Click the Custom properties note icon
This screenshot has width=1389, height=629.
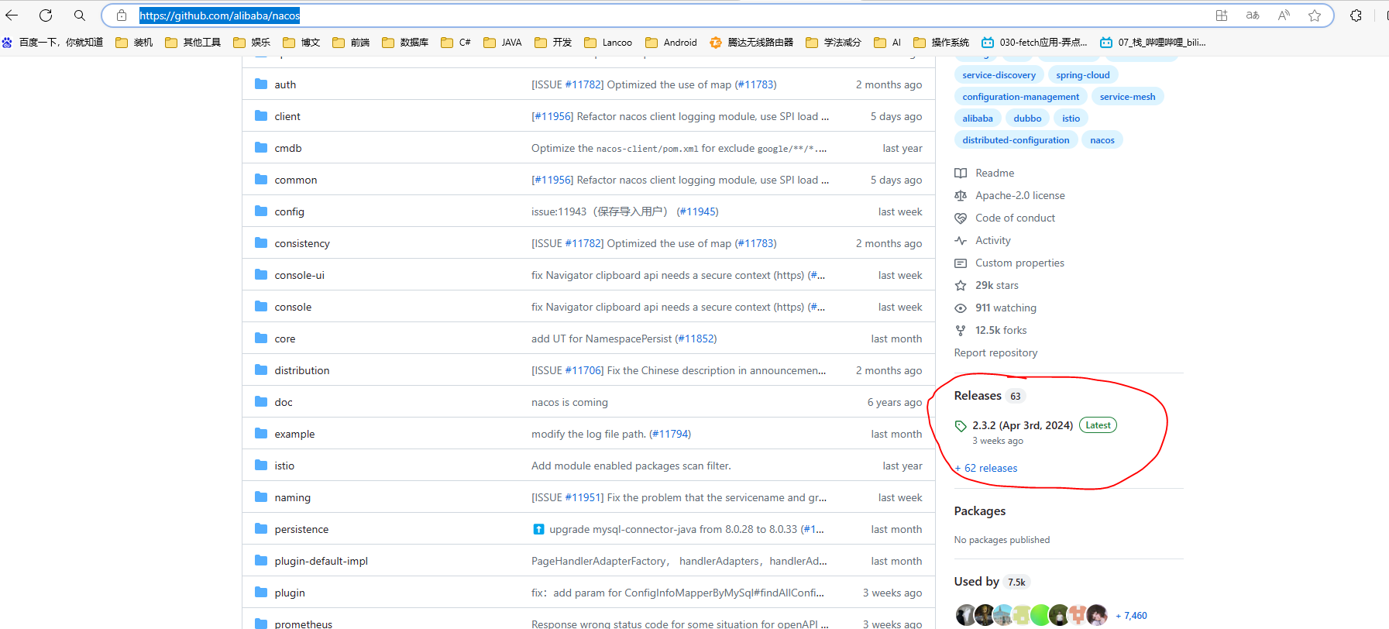coord(961,263)
